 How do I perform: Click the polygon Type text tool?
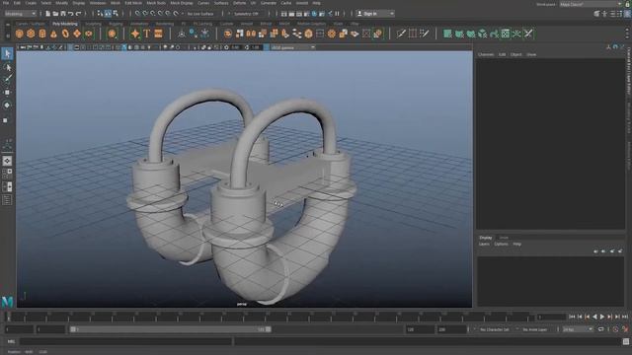coord(147,34)
